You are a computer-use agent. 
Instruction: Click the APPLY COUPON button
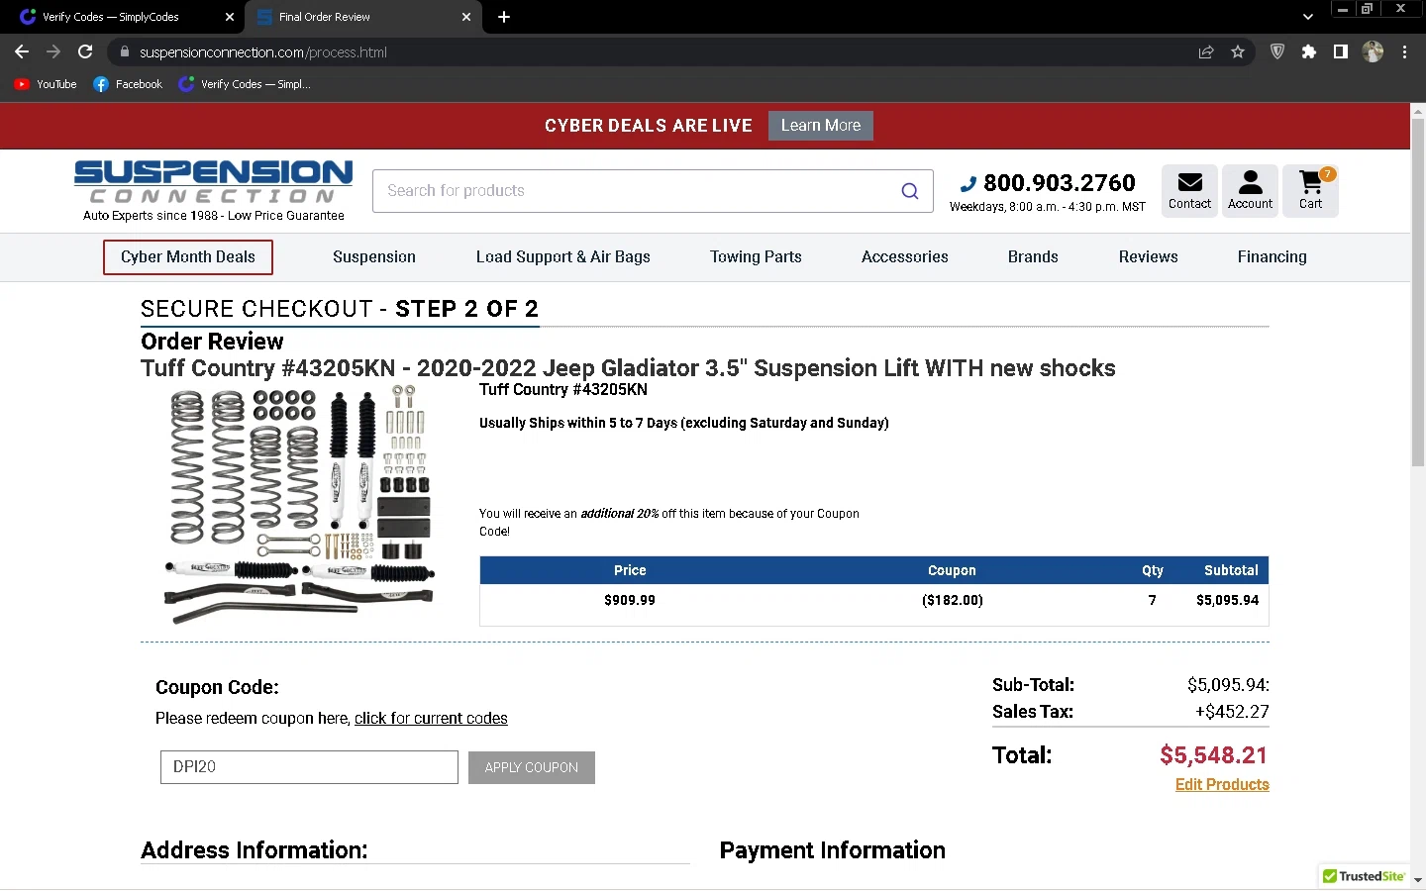point(532,768)
